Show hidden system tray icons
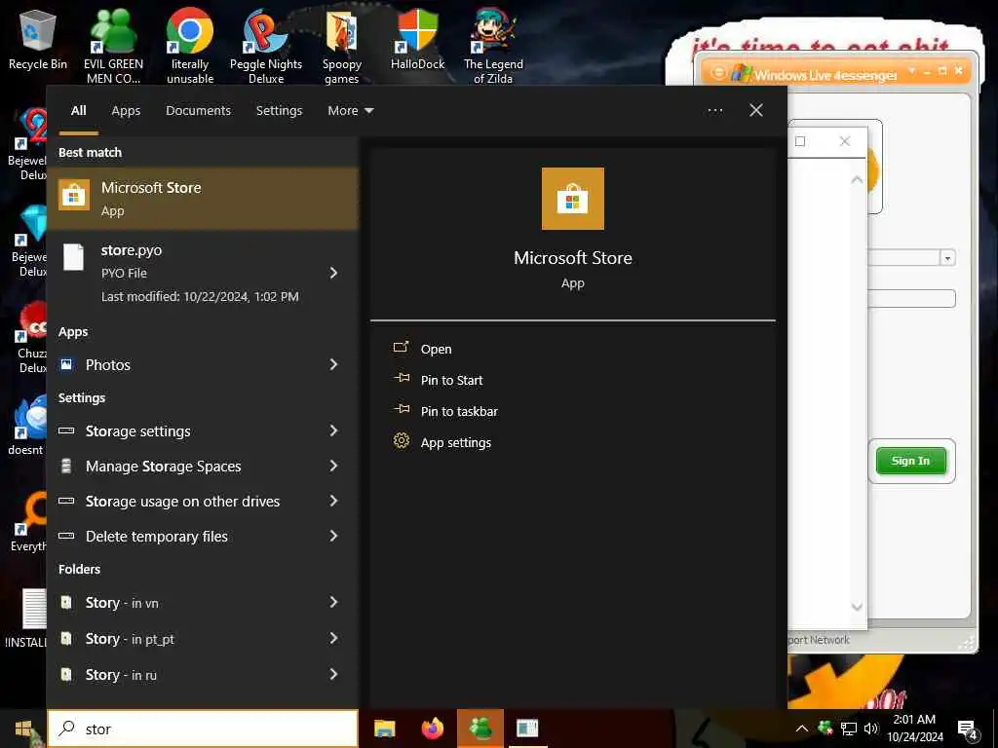 click(x=802, y=729)
